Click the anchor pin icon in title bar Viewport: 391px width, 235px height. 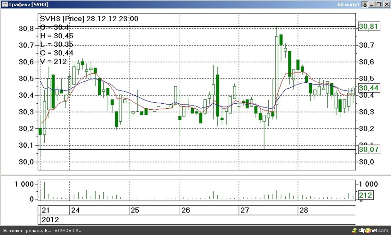click(x=365, y=4)
